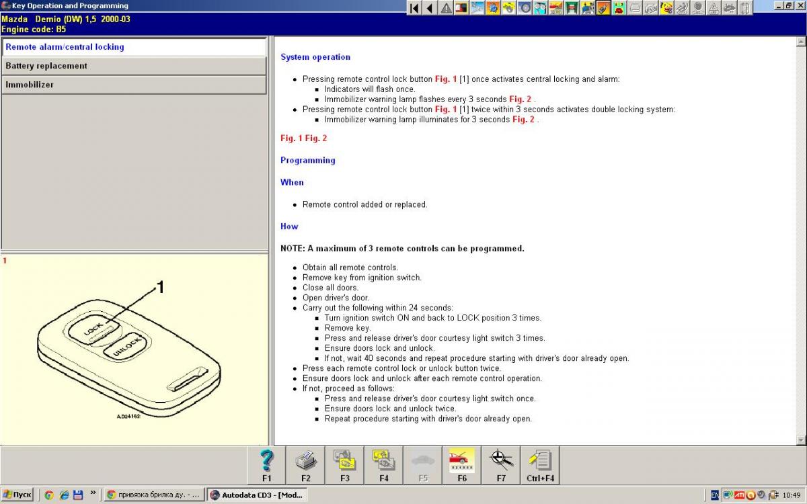Open the Windows Start (Пуск) menu

point(17,495)
